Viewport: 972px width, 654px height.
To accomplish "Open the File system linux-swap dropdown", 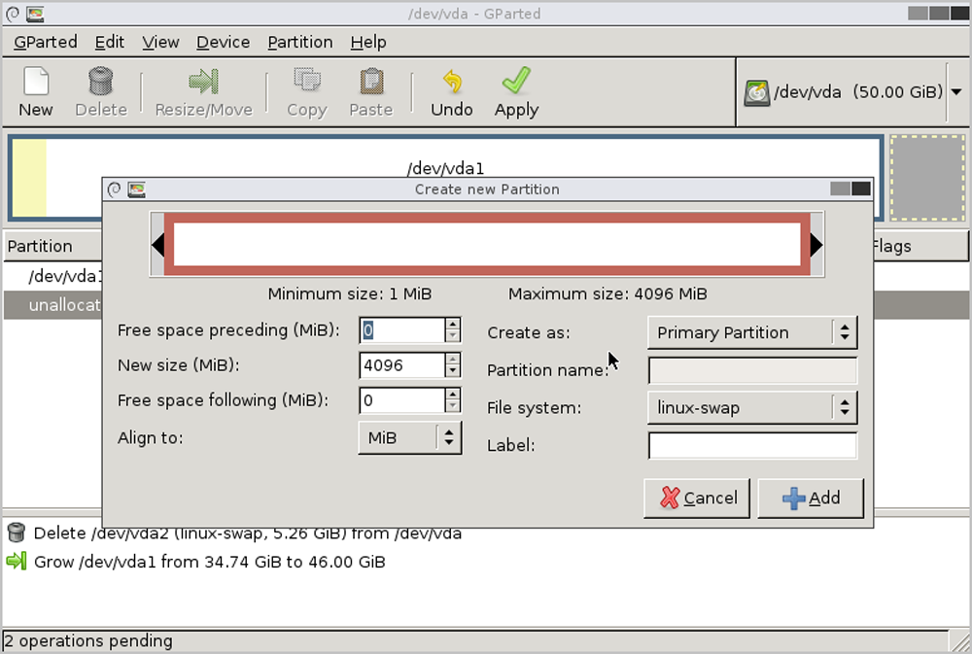I will (751, 408).
